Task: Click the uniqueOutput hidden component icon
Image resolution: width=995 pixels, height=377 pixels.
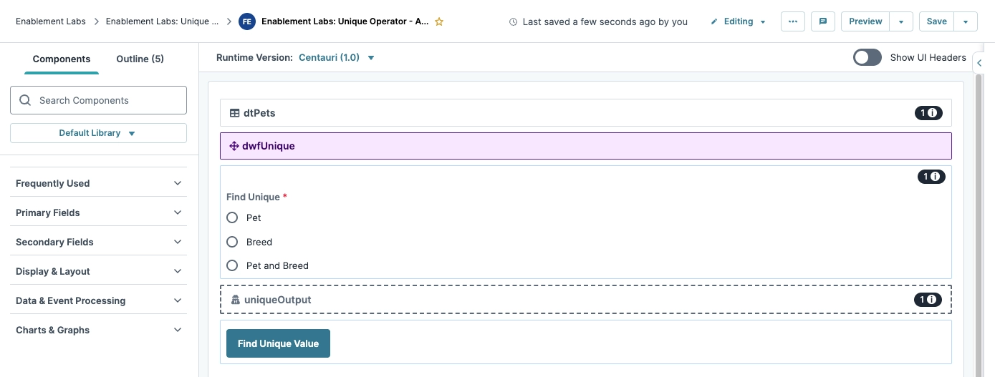Action: point(235,300)
